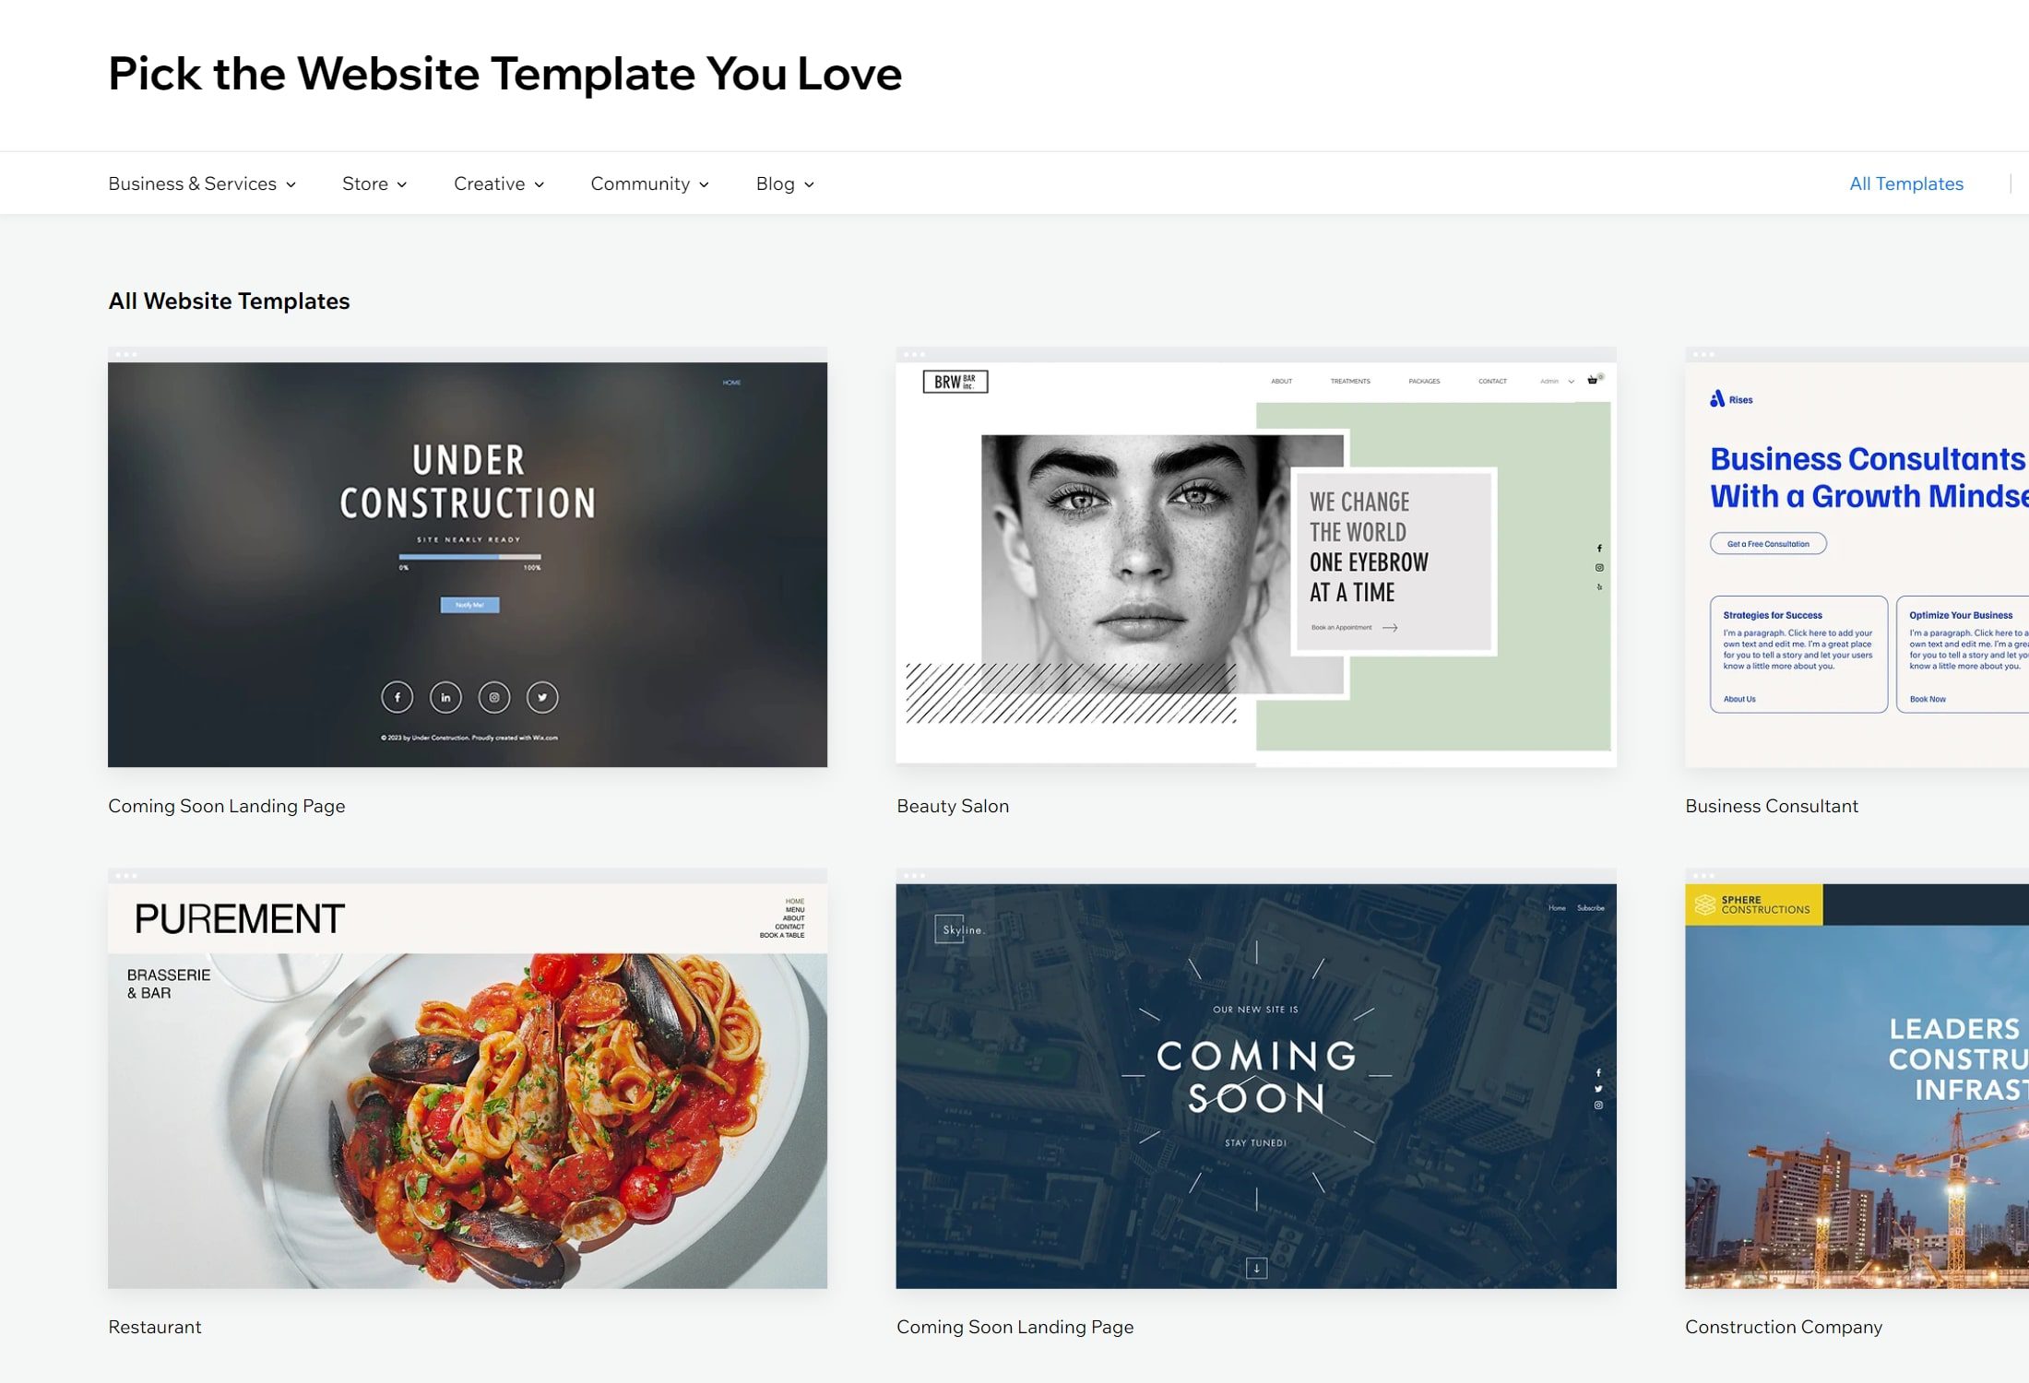Expand the Business & Services dropdown menu
The height and width of the screenshot is (1383, 2029).
coord(202,183)
